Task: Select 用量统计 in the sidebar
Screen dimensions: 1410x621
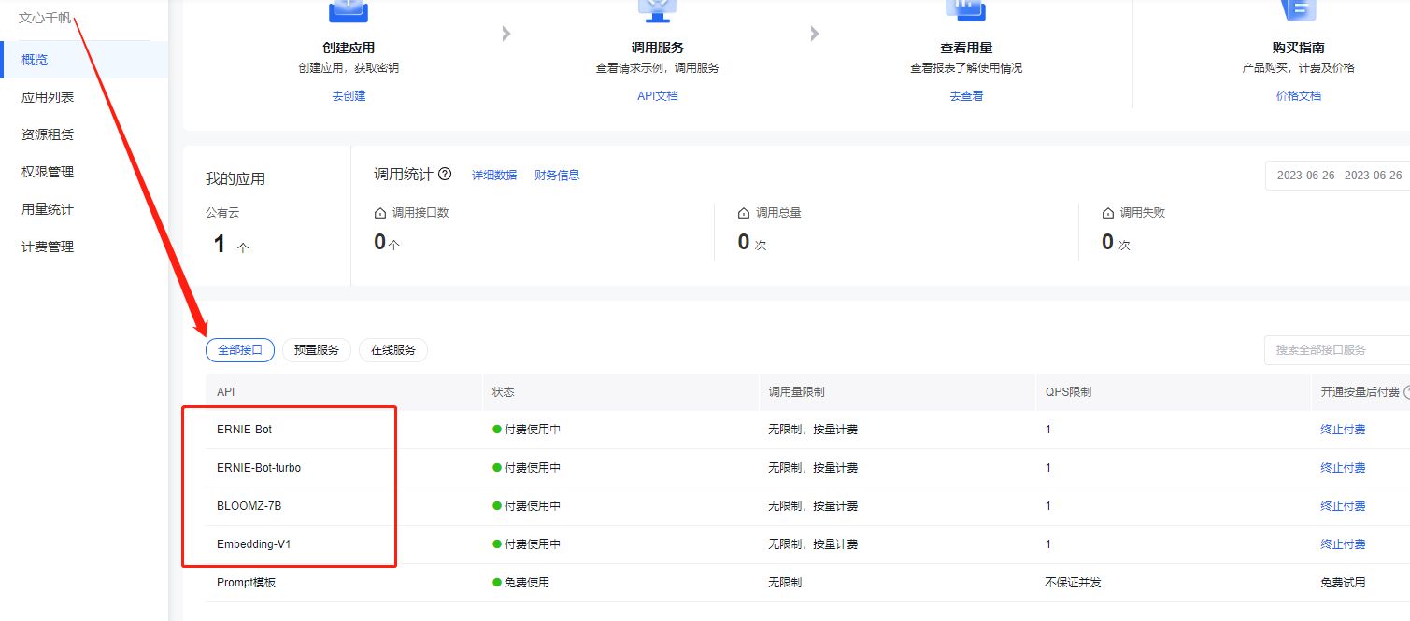Action: [48, 209]
